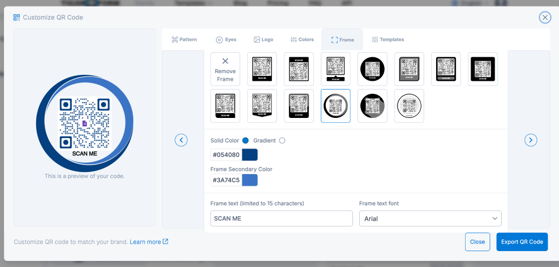Click the 'Customize QR Code' dialog title
The width and height of the screenshot is (559, 267).
click(53, 17)
